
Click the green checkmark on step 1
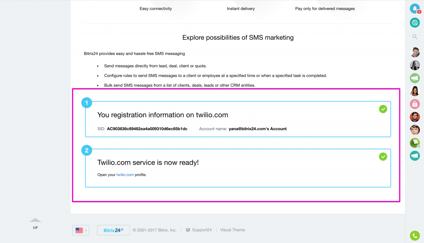383,109
